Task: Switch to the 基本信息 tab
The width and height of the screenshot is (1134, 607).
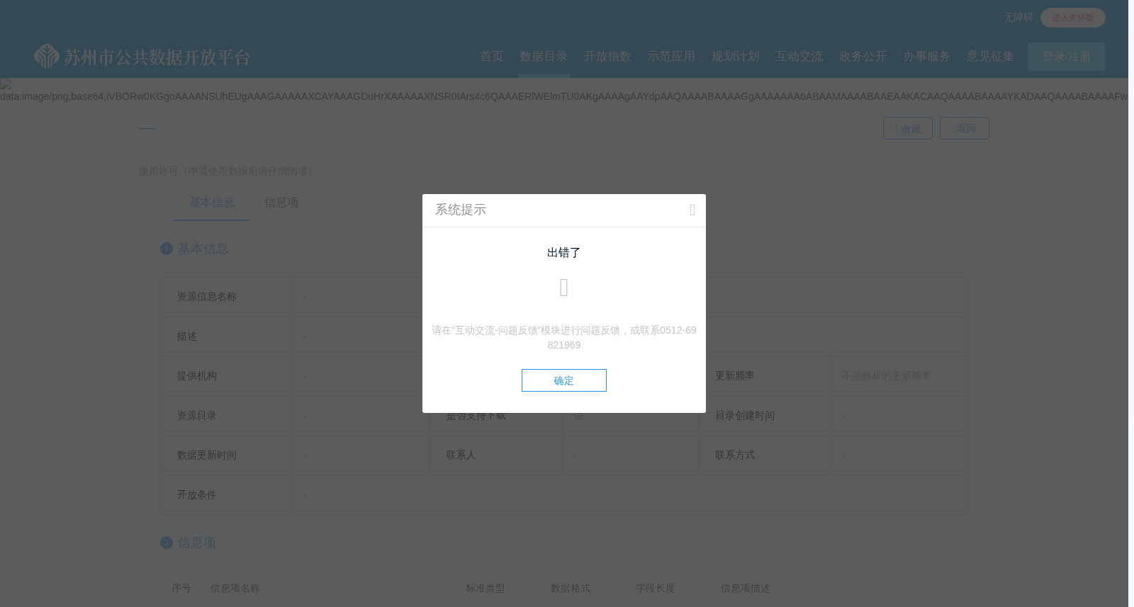Action: click(212, 203)
